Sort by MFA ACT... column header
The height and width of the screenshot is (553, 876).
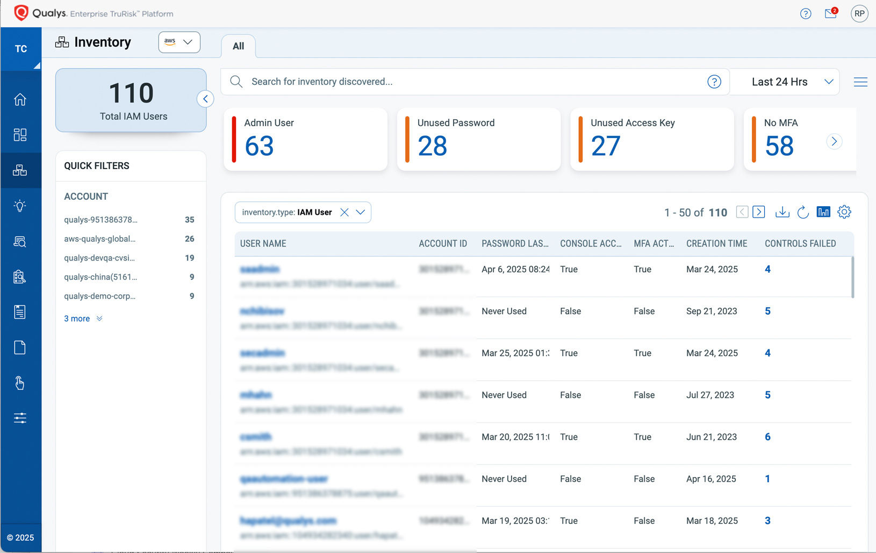(x=654, y=244)
